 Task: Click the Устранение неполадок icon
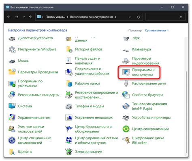tap(69, 117)
